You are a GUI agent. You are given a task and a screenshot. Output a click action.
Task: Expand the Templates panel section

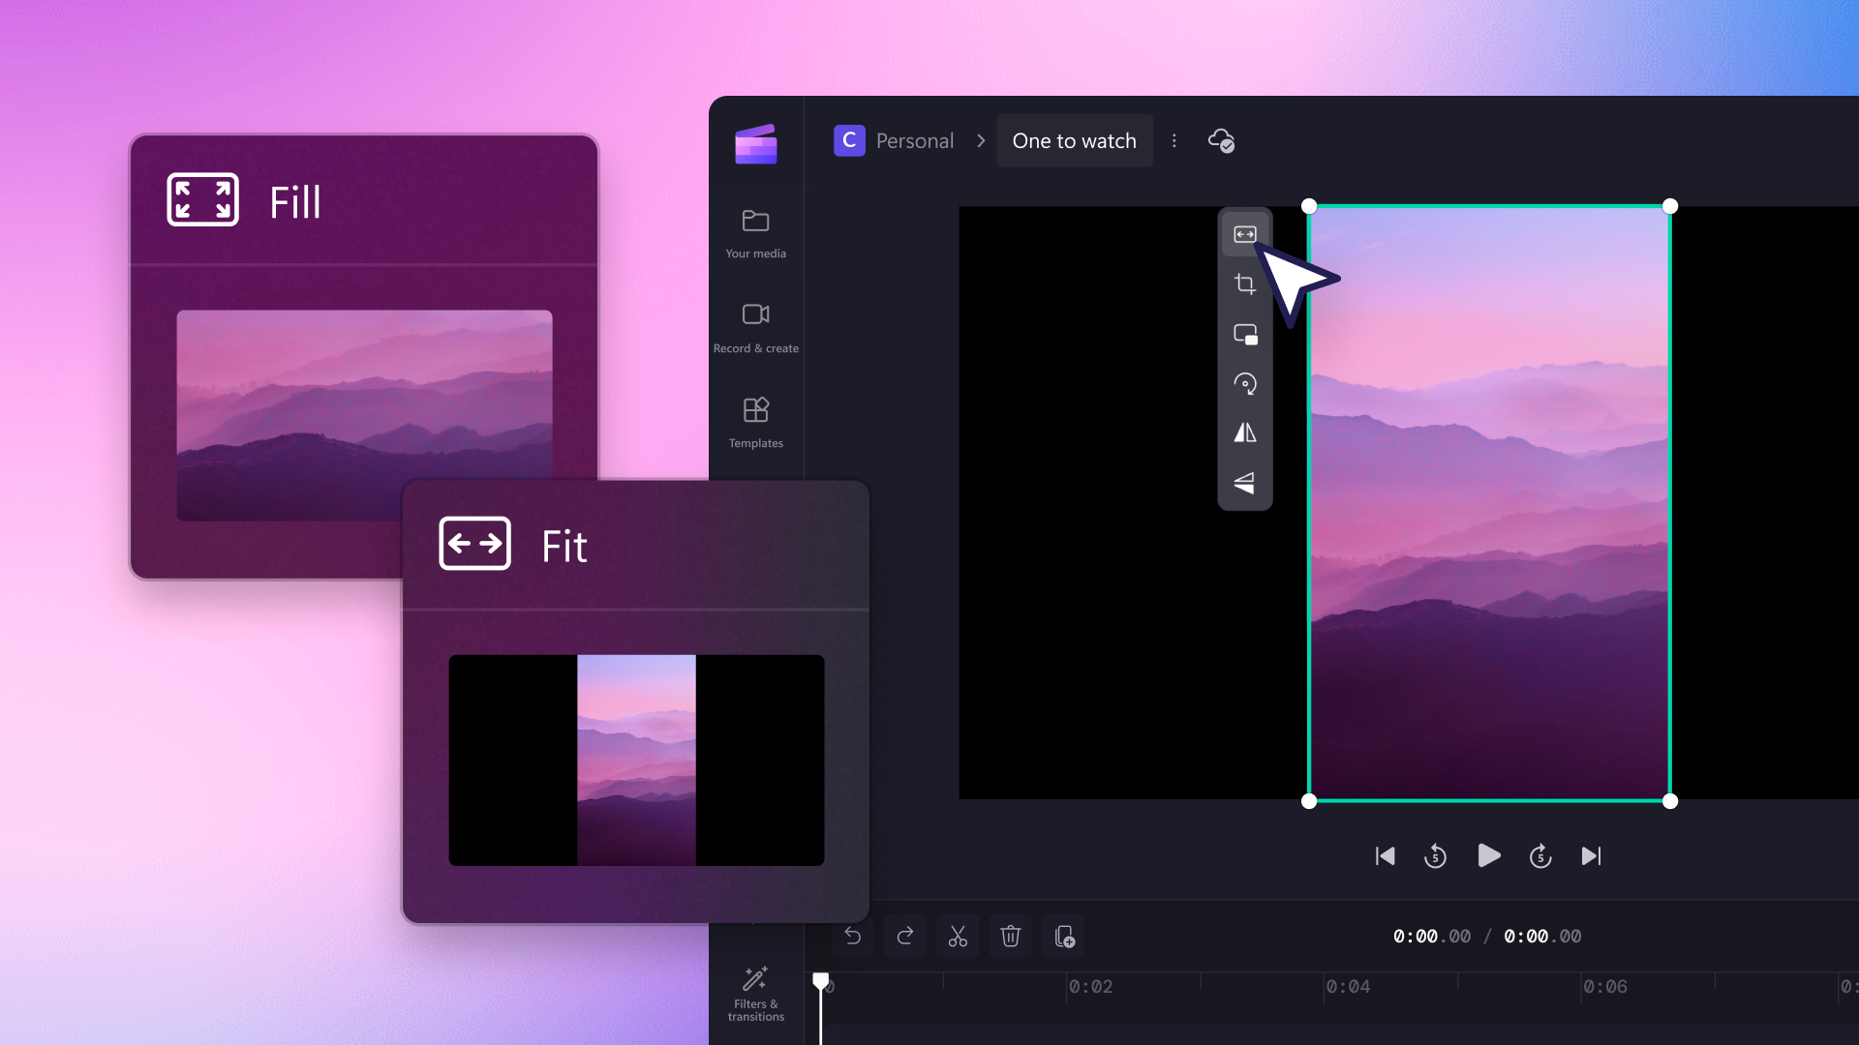[754, 420]
